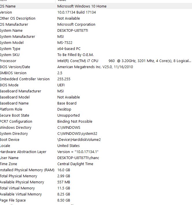Select the User Name label
Screen dimensions: 192x205
tap(9, 158)
